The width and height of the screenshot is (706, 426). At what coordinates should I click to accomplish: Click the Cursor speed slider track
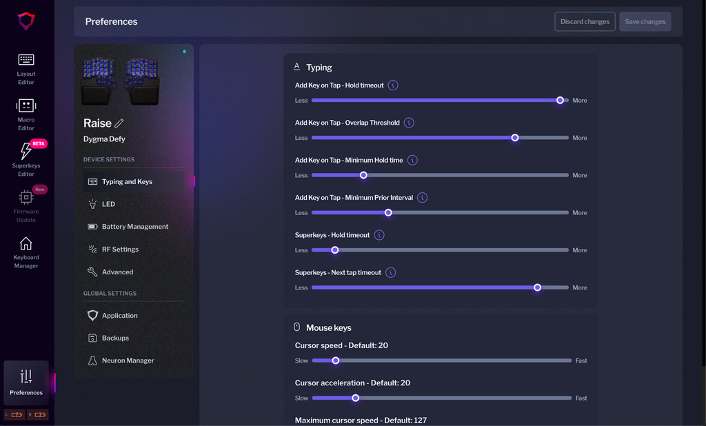tap(441, 361)
